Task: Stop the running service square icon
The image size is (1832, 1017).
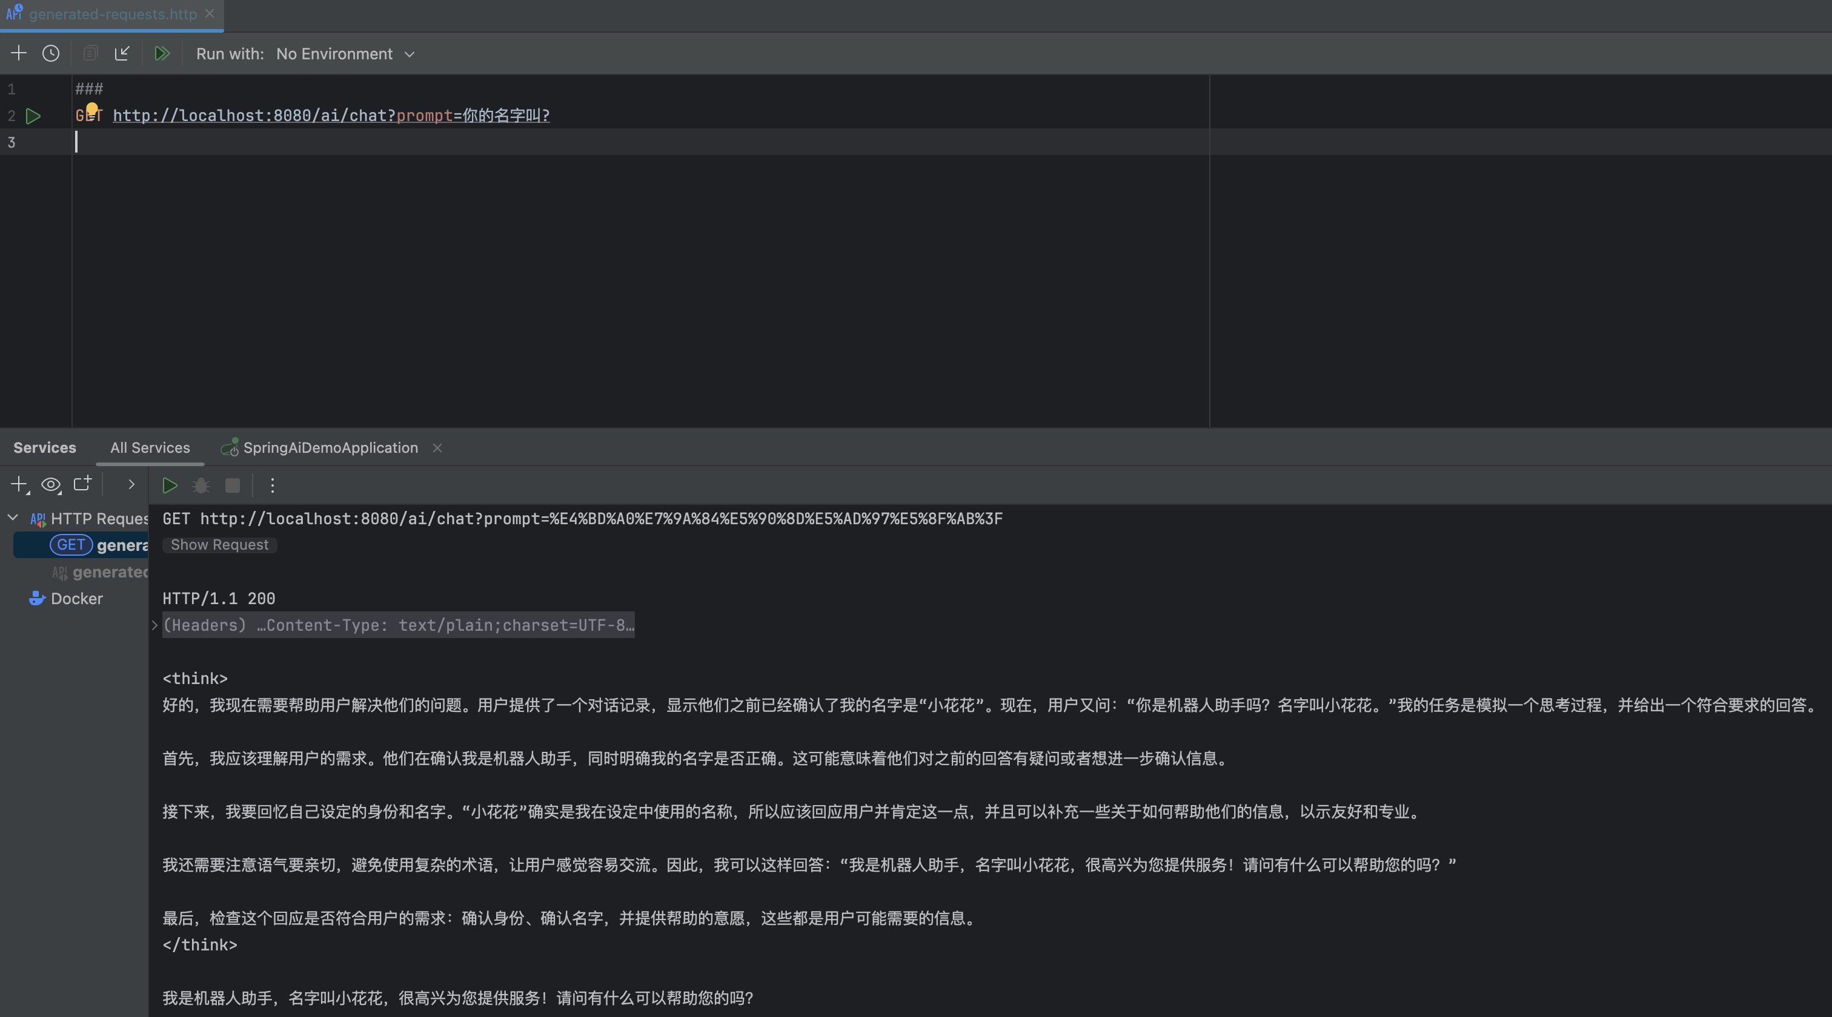Action: 233,485
